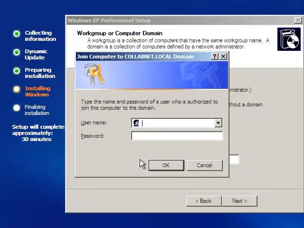The image size is (304, 228).
Task: Click the '30 minutes' time estimate
Action: click(37, 139)
